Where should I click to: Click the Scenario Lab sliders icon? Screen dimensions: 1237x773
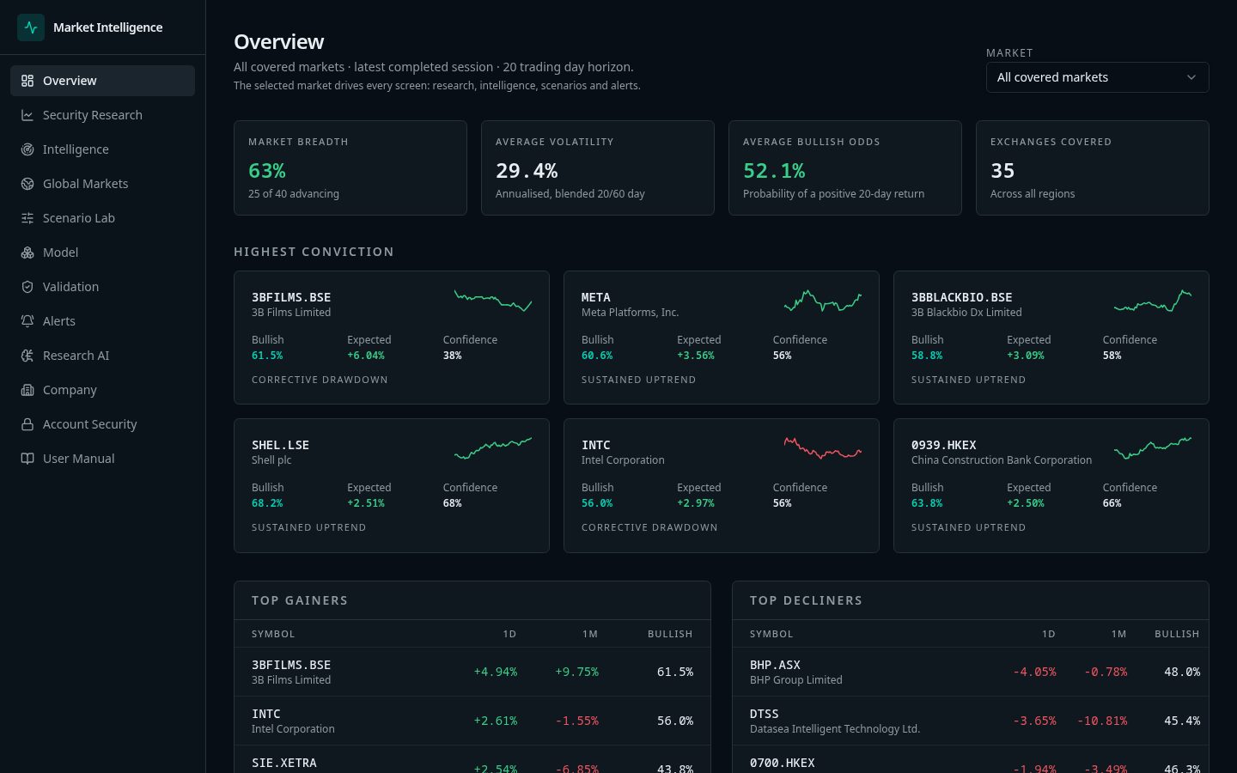click(x=27, y=218)
